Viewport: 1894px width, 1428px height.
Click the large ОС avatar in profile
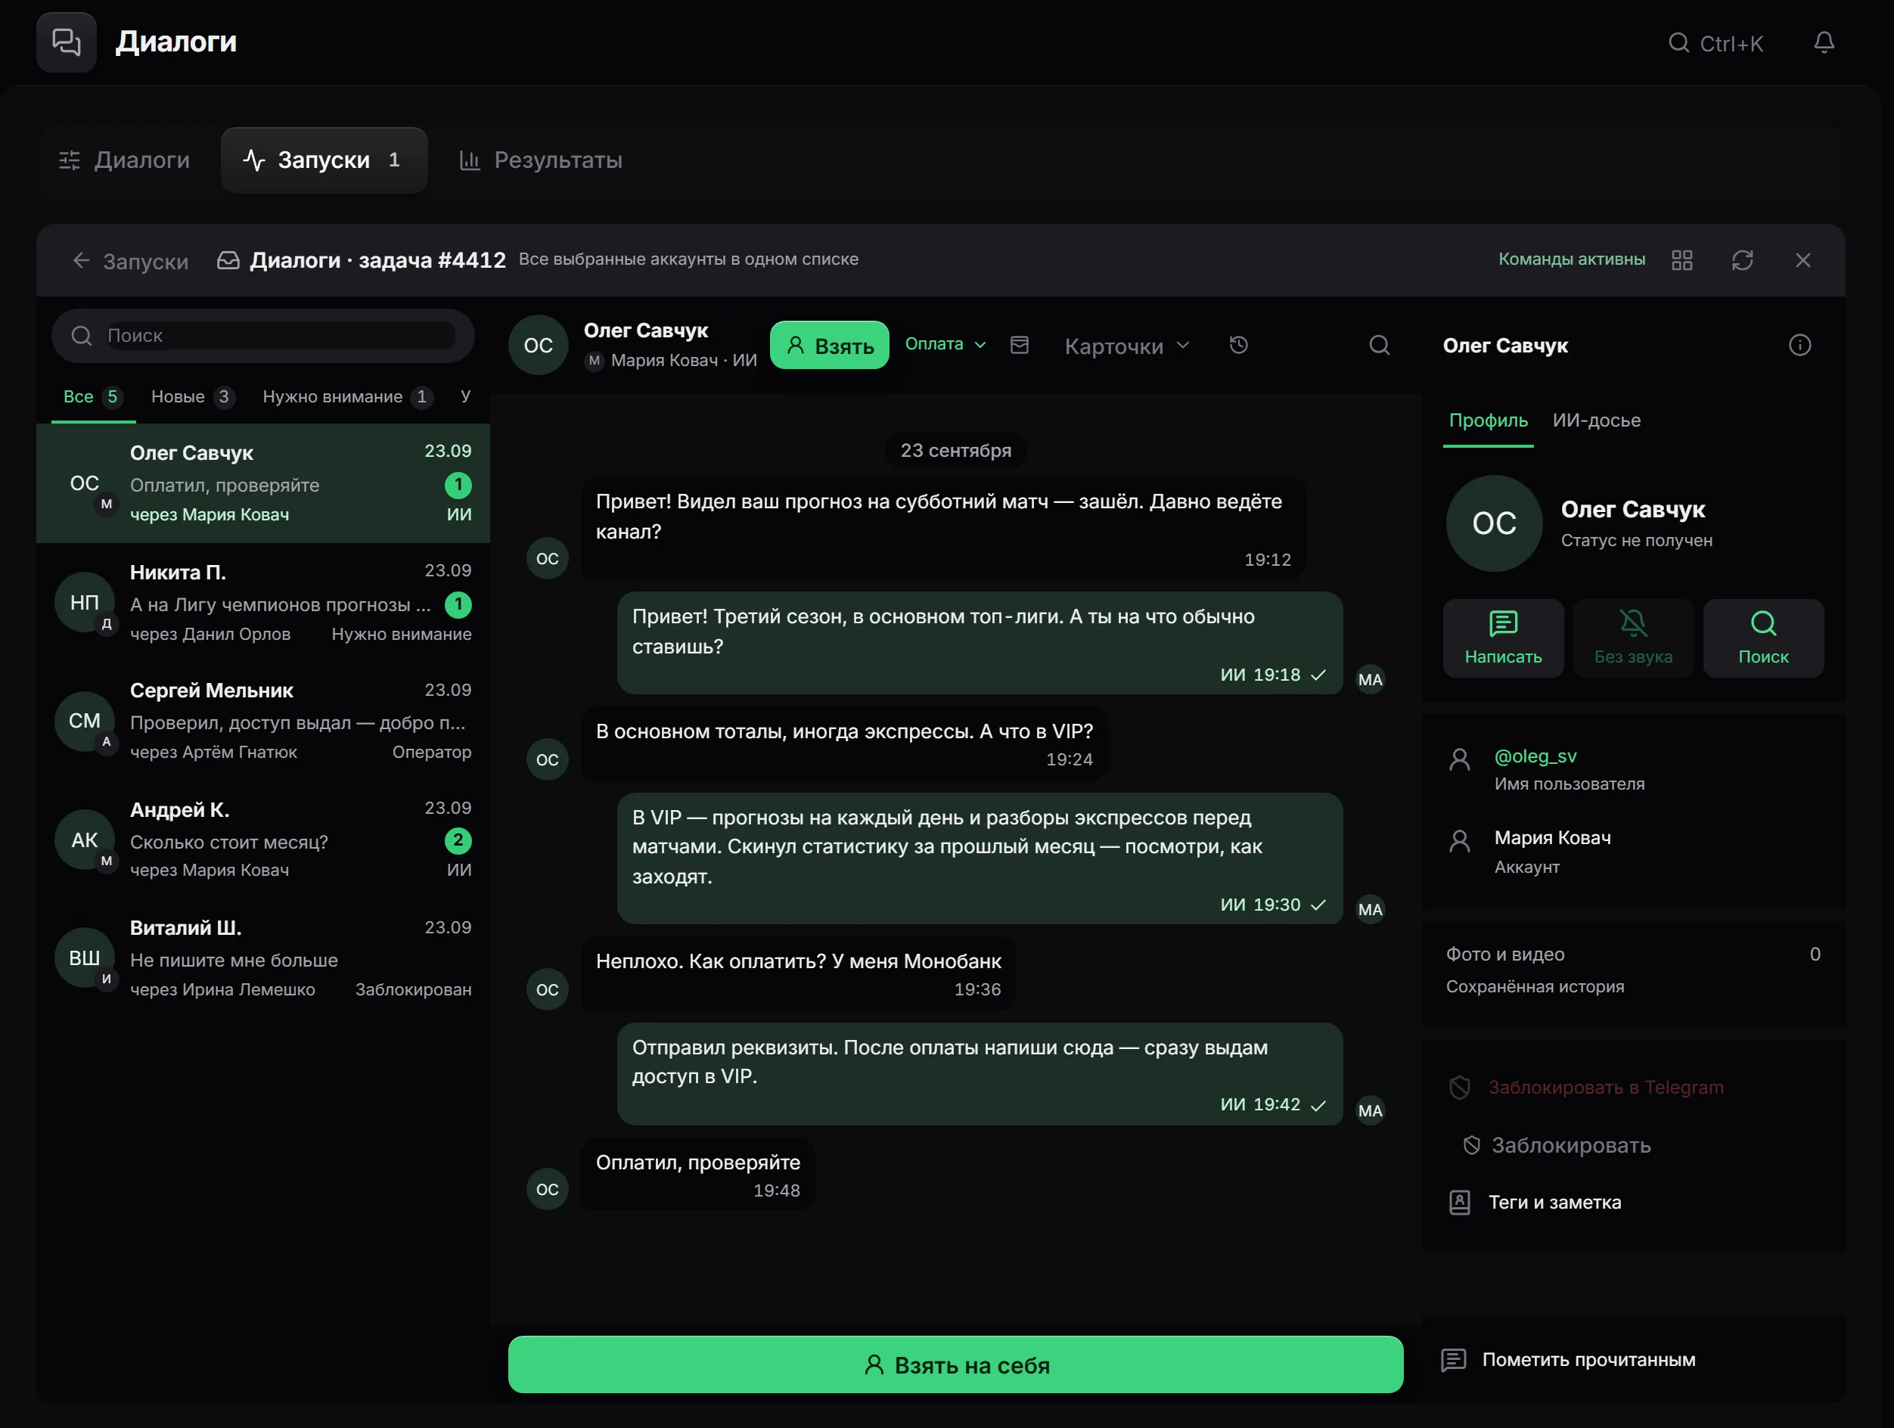1494,524
